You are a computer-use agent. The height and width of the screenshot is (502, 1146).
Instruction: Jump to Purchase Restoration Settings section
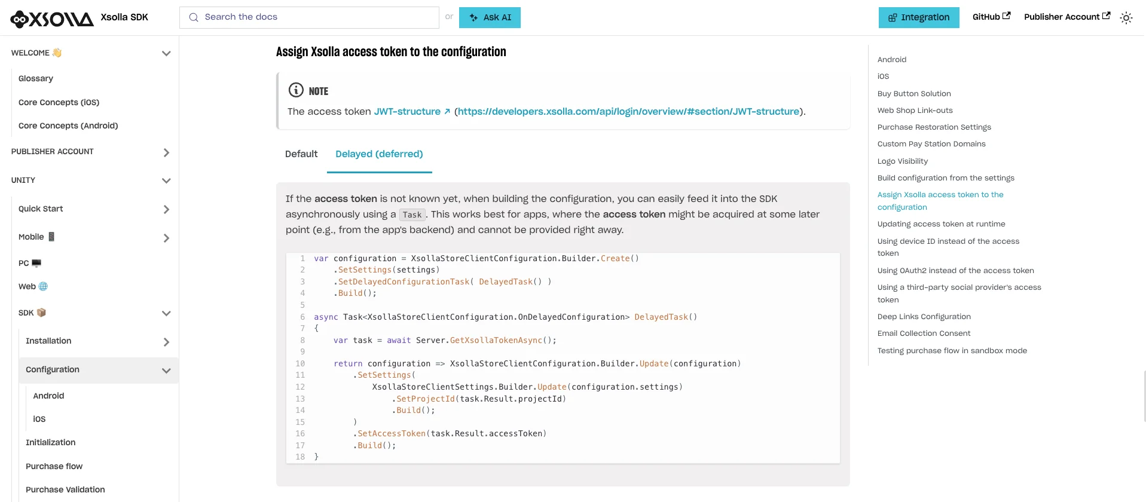[934, 127]
